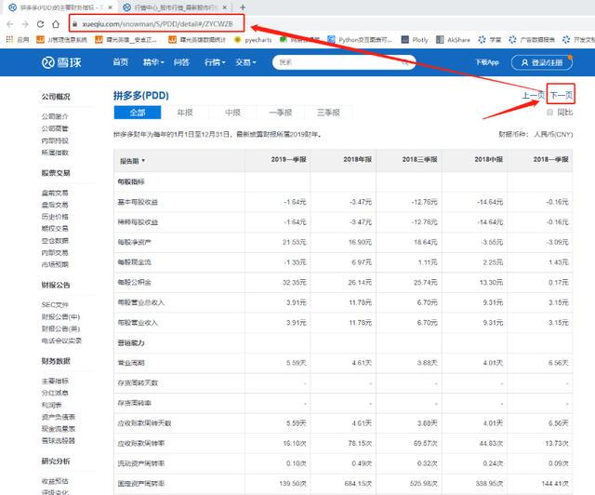
Task: Click the browser forward arrow
Action: (x=25, y=24)
